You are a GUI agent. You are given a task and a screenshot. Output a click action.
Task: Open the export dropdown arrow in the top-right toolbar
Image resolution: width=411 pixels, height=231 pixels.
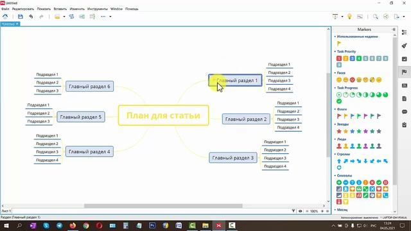click(404, 17)
